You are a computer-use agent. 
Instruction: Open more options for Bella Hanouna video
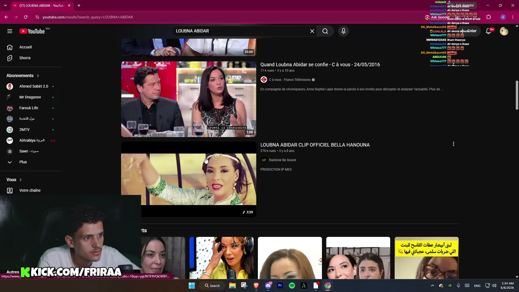point(453,144)
